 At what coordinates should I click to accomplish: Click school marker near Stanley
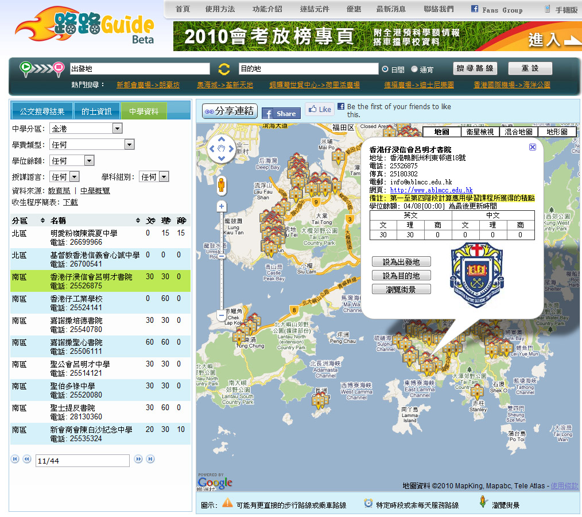tap(477, 391)
